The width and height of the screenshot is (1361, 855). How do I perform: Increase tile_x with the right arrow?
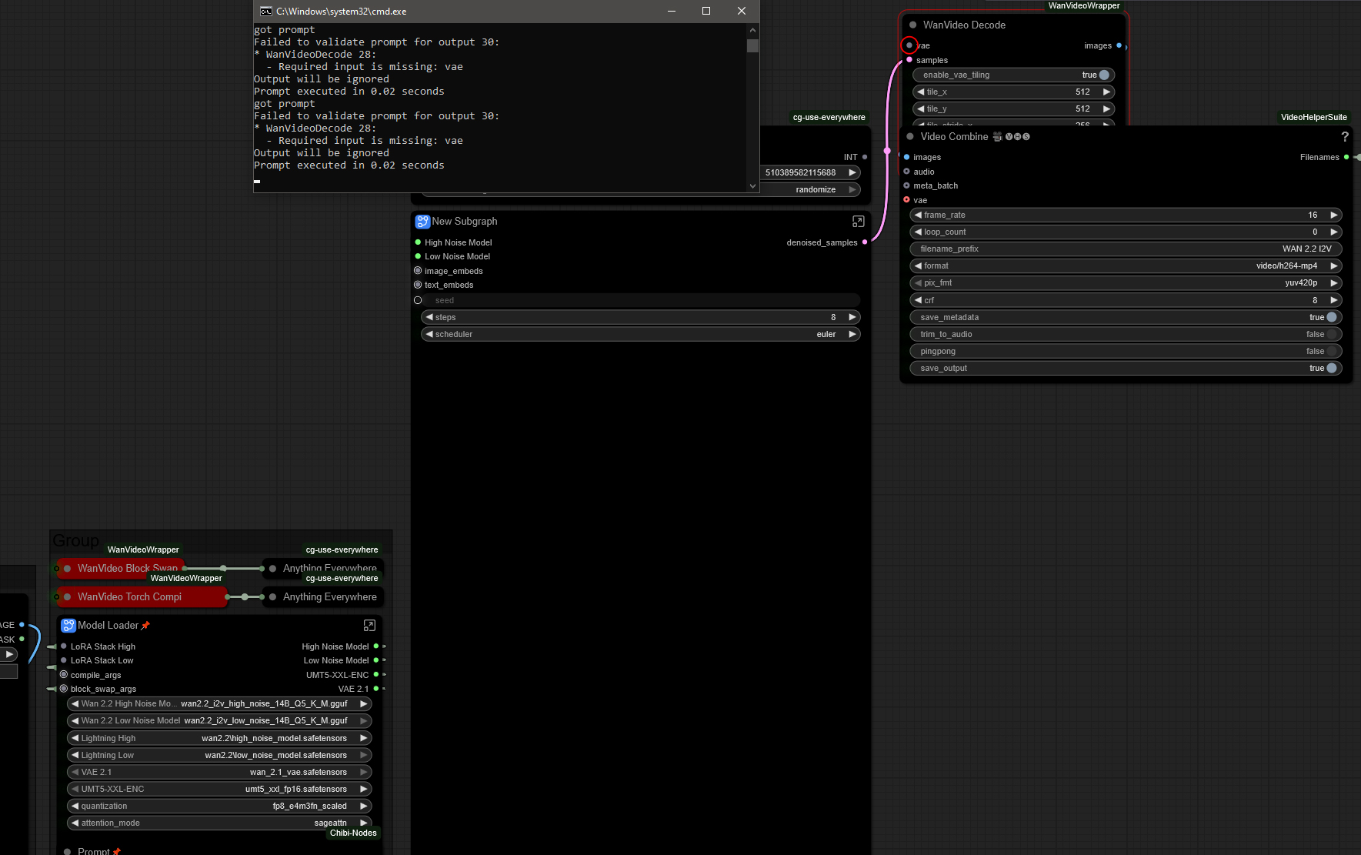1106,92
